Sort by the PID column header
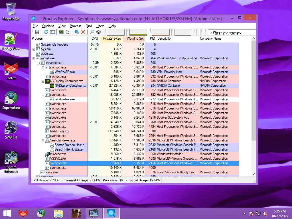 [151, 38]
